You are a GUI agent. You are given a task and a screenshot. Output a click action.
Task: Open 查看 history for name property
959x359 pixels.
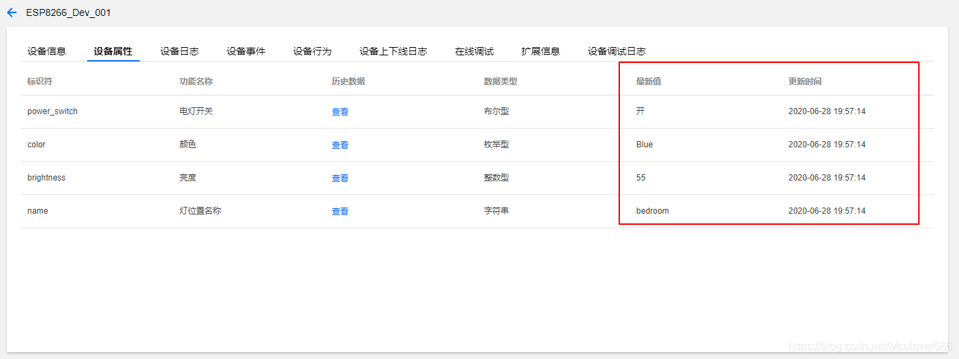pyautogui.click(x=340, y=211)
